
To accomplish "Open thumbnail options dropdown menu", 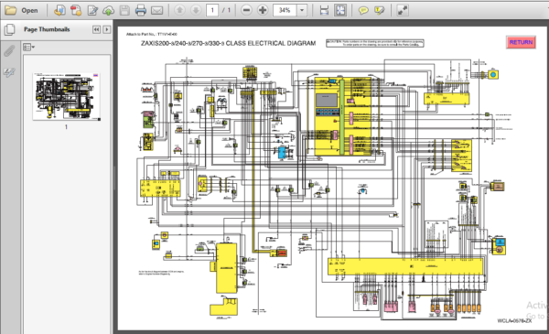I will pyautogui.click(x=28, y=47).
